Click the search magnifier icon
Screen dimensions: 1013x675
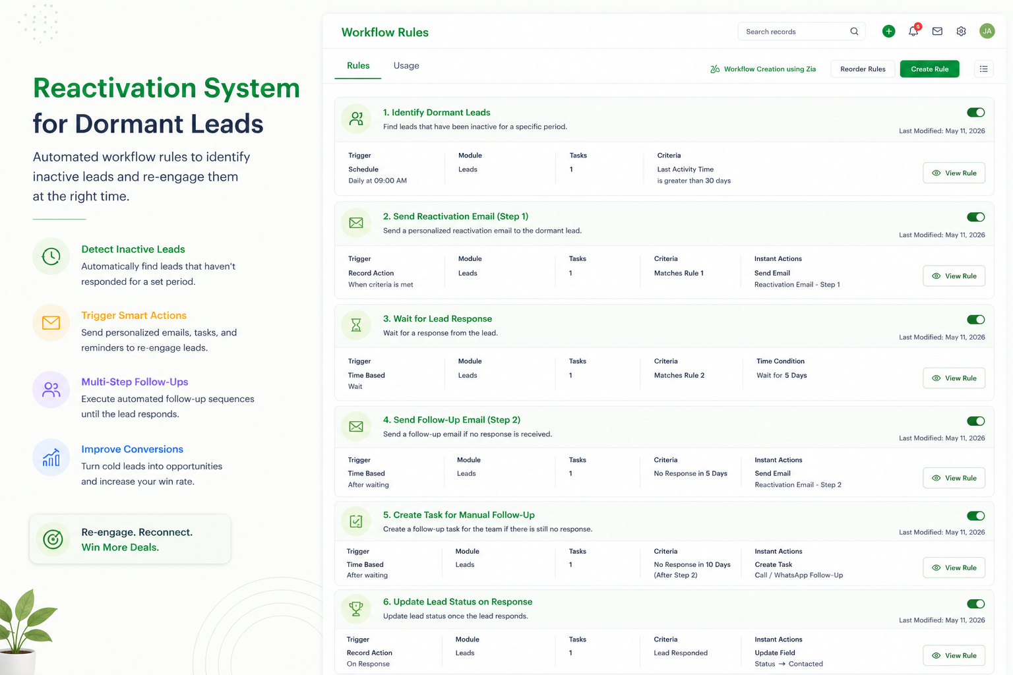pyautogui.click(x=854, y=31)
